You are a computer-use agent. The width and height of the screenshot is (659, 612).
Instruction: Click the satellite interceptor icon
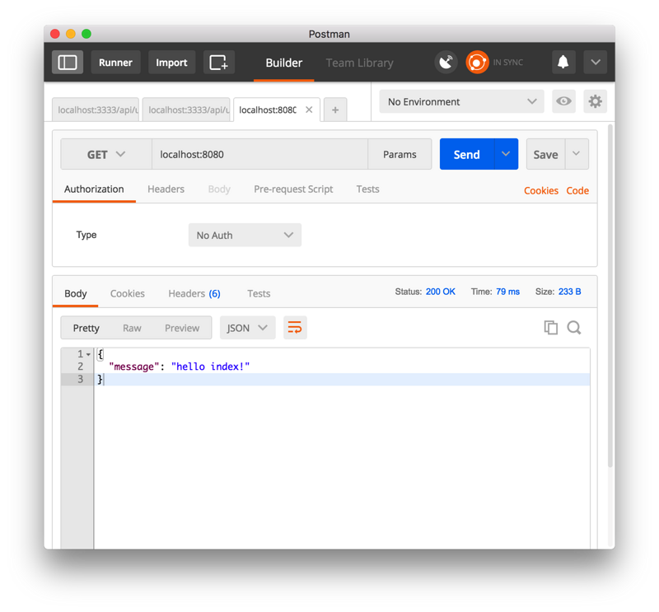tap(446, 63)
